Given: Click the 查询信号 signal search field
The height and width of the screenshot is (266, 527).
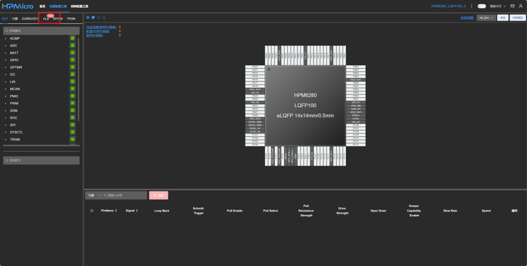Looking at the screenshot, I should click(x=41, y=160).
